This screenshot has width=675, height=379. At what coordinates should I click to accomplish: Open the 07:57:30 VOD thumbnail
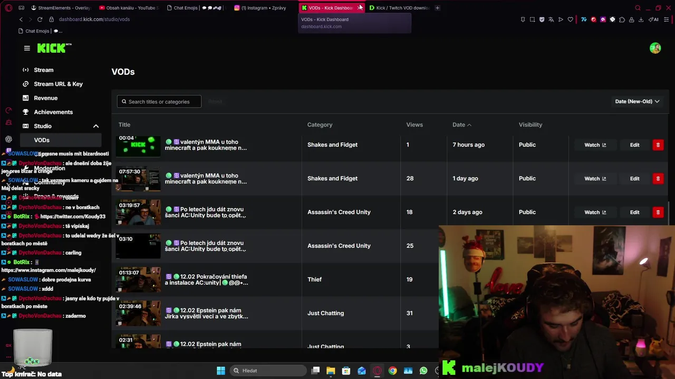point(138,179)
